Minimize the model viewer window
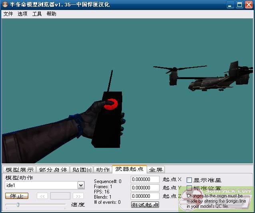 click(x=231, y=5)
